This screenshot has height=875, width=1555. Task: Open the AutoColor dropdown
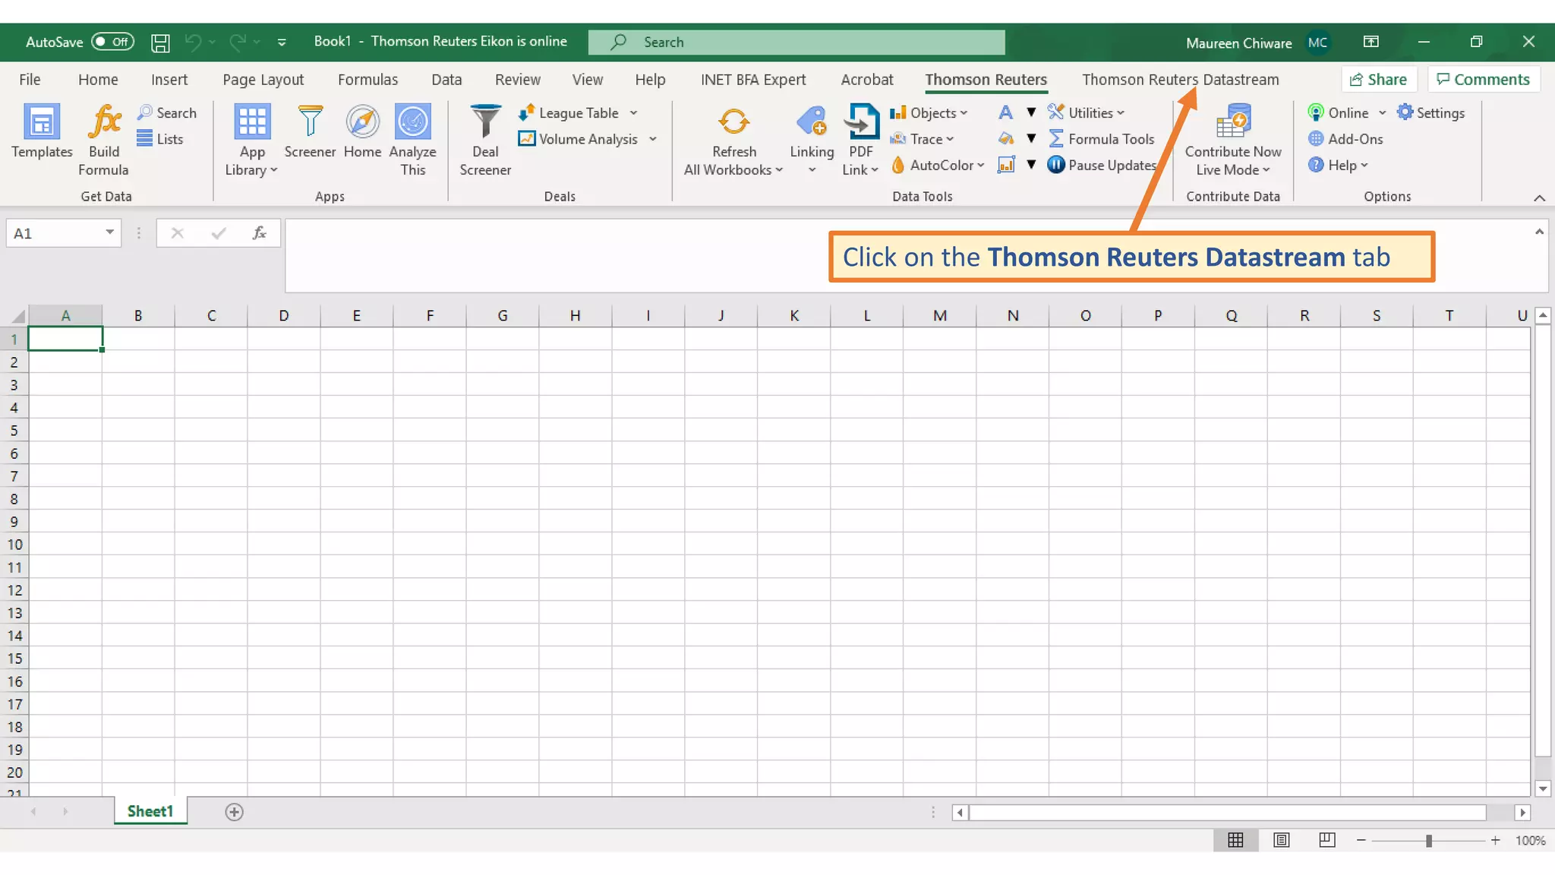tap(938, 165)
